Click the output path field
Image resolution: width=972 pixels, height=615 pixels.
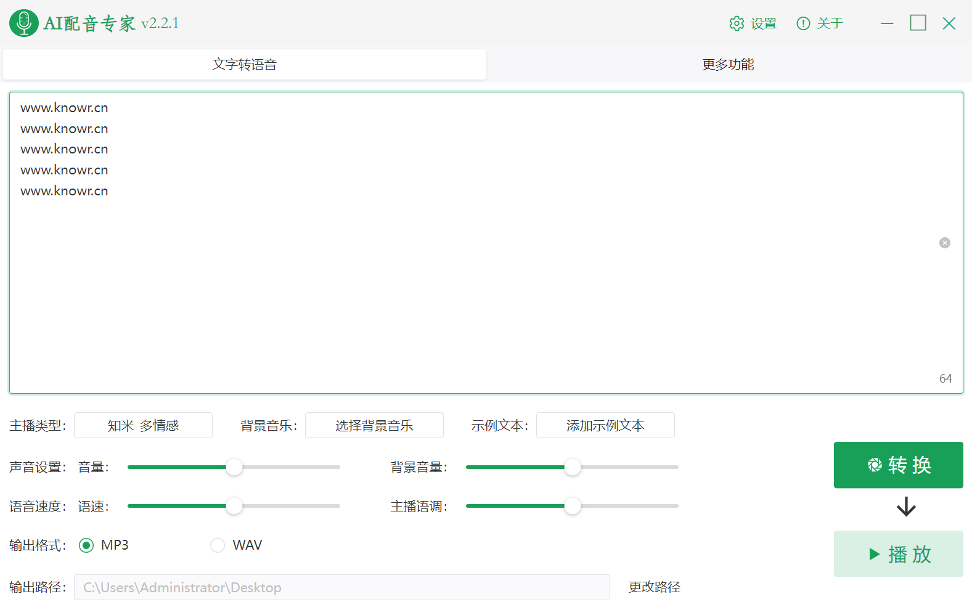click(342, 587)
